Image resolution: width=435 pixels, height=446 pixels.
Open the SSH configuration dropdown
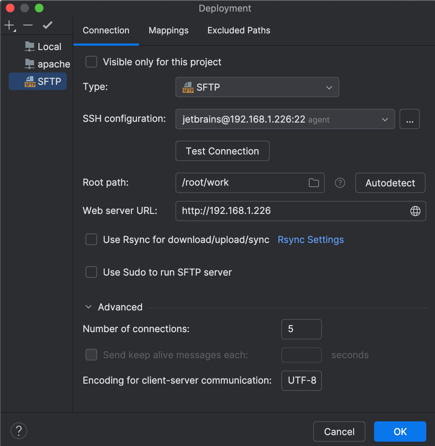tap(285, 119)
